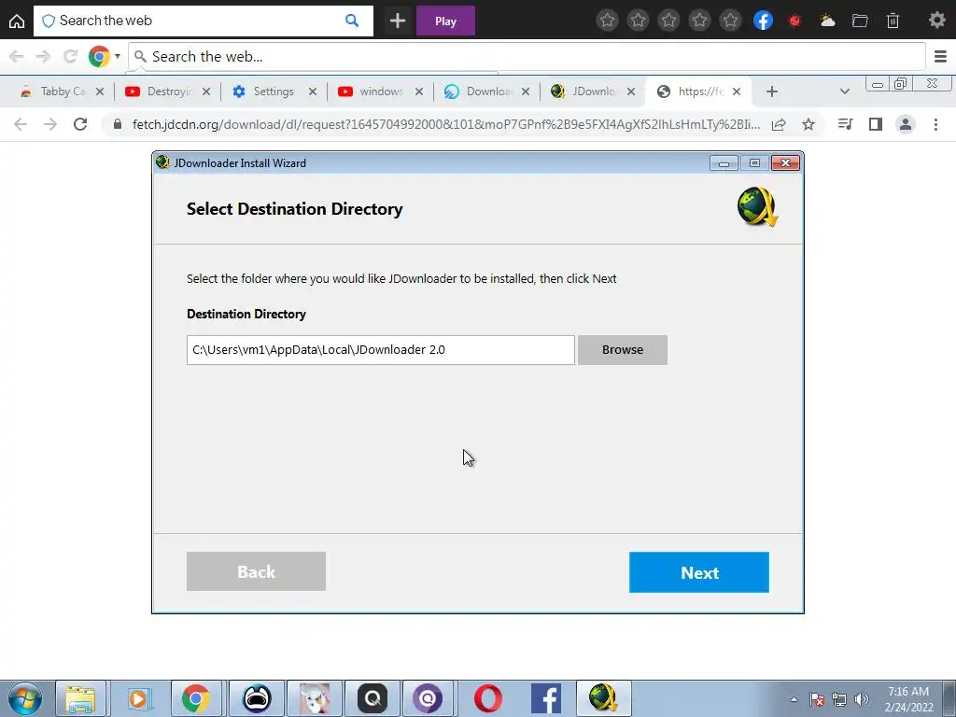Screen dimensions: 956x717
Task: Click the first star bookmark slot
Action: (x=607, y=21)
